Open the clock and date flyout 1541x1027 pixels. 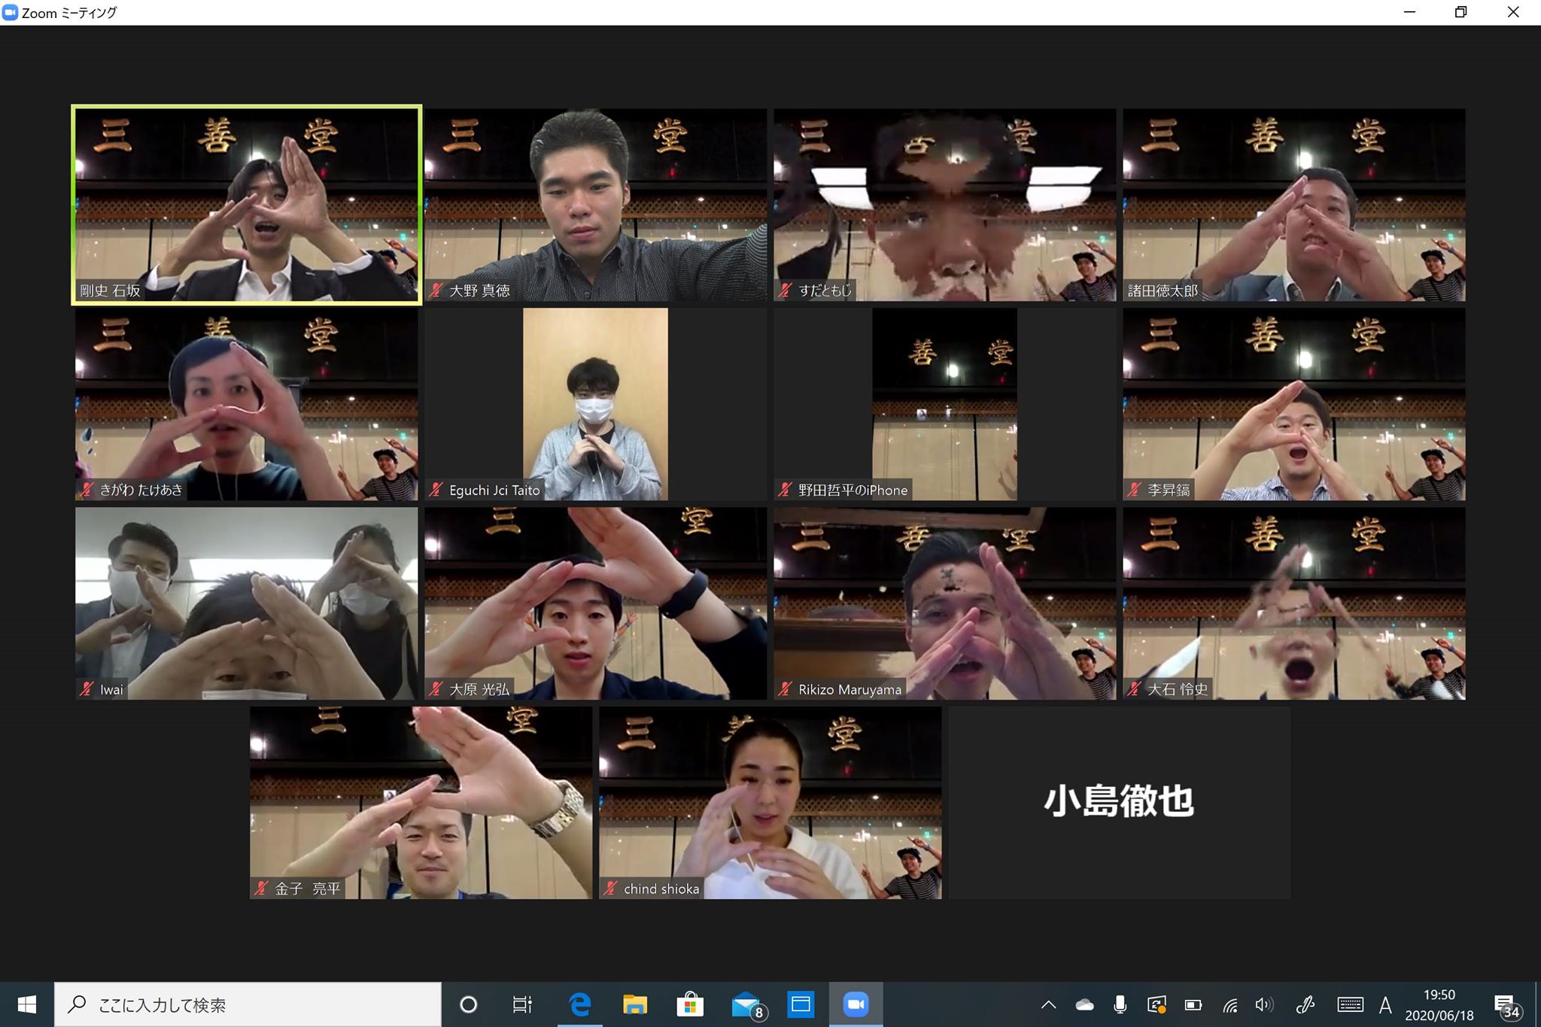1439,1004
